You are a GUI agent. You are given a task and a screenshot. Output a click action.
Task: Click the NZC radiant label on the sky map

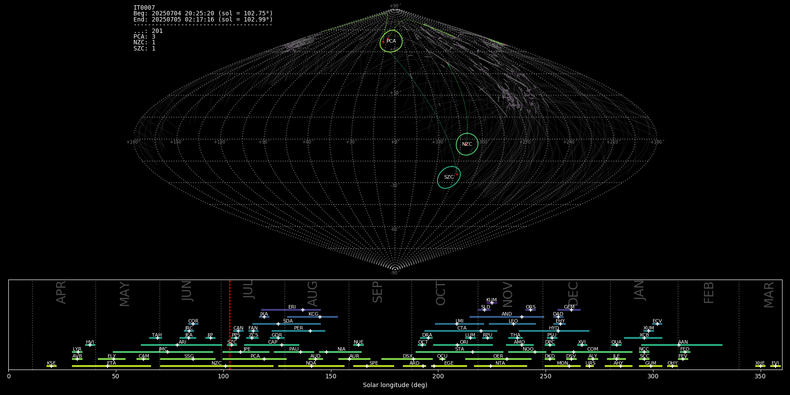click(467, 144)
